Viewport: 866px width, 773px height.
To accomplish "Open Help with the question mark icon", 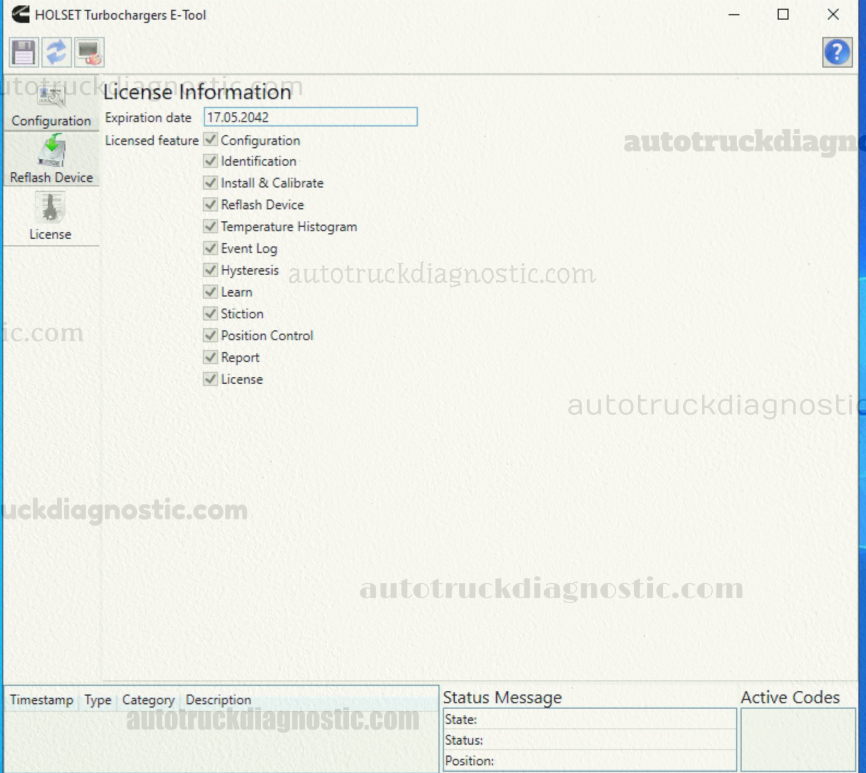I will 837,53.
